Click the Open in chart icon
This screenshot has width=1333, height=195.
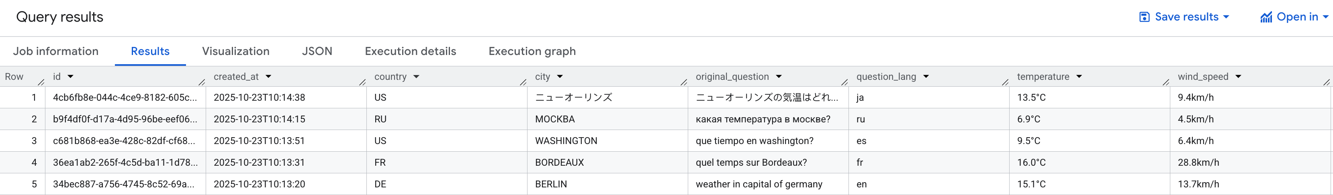coord(1266,17)
